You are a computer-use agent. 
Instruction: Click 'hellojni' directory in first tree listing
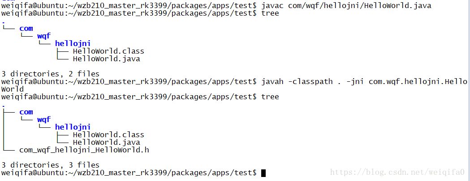pyautogui.click(x=73, y=44)
